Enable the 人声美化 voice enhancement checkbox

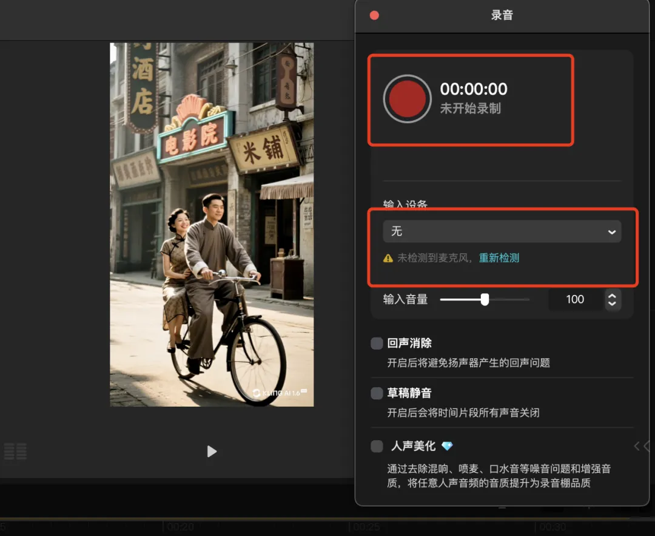click(x=377, y=446)
